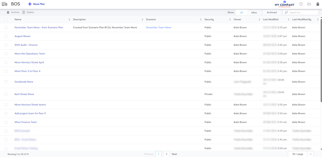Toggle the select-all checkbox in header row

6,20
